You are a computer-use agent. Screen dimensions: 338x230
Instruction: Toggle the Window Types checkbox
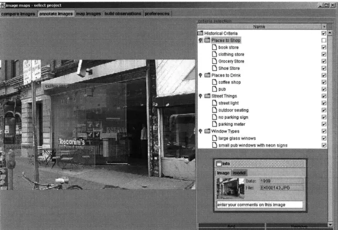tap(324, 131)
